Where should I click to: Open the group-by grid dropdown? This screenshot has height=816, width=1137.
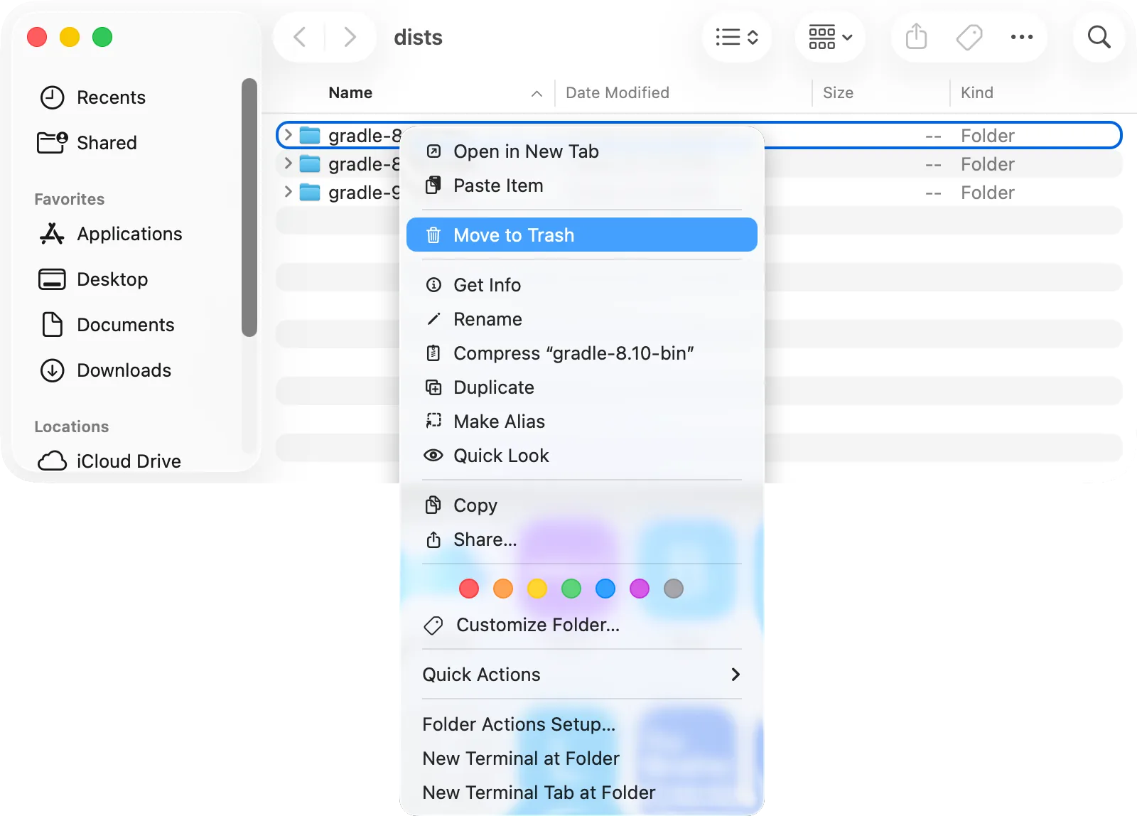pyautogui.click(x=830, y=37)
